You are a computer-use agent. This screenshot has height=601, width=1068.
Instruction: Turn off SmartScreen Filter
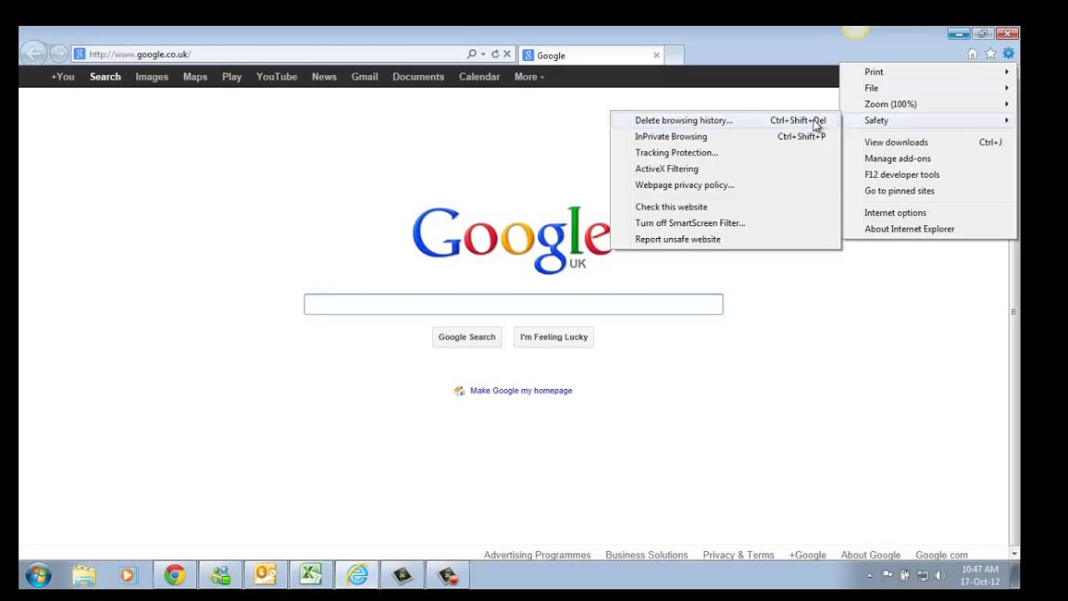(725, 223)
